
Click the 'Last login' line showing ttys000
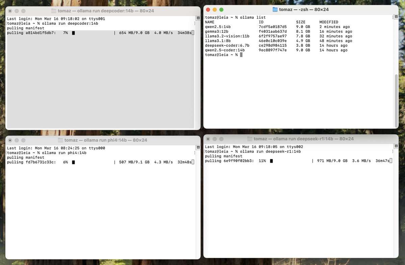[56, 148]
